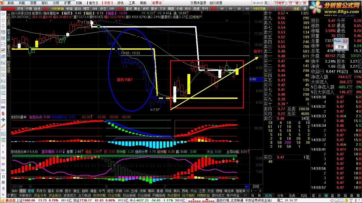This screenshot has width=362, height=203.
Task: Select the 波段 toolbar button
Action: 145,9
